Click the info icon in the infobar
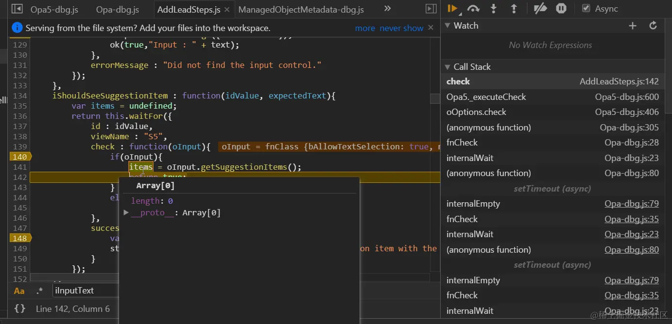The image size is (672, 324). (17, 28)
